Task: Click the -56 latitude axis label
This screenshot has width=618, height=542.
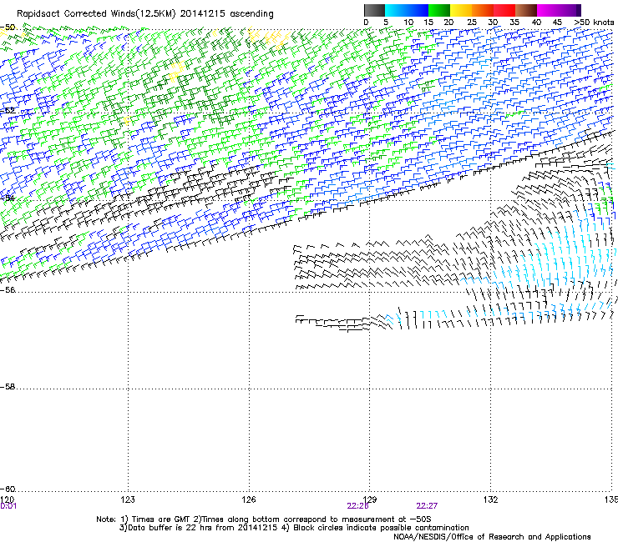Action: click(8, 289)
